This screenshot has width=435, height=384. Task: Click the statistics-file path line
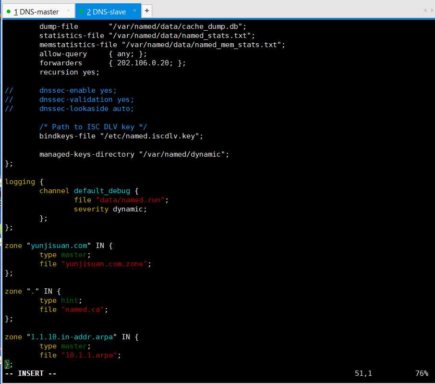(147, 36)
